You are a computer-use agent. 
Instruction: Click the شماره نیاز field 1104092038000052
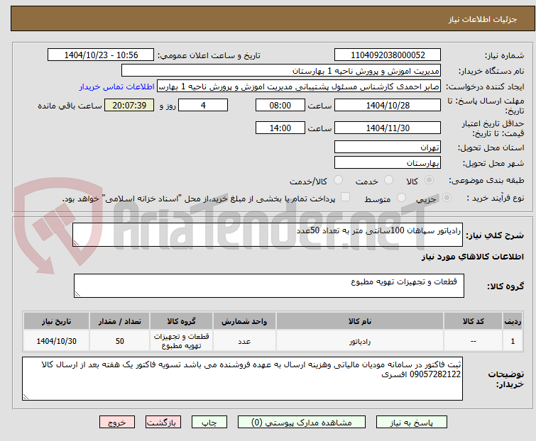point(388,55)
